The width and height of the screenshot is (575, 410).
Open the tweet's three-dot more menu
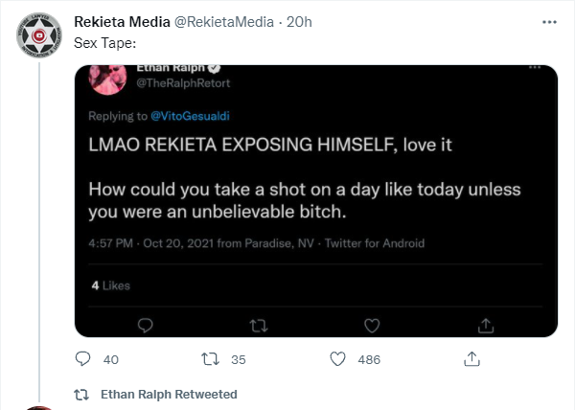[x=549, y=22]
